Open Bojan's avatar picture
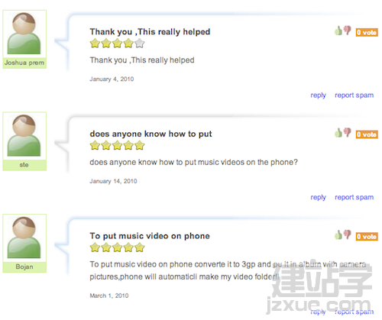Viewport: 382px width, 320px height. [24, 238]
